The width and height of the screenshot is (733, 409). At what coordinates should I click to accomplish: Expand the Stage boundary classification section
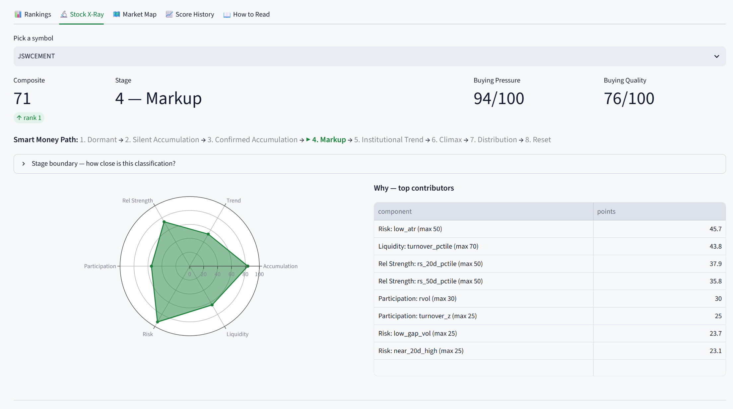369,164
